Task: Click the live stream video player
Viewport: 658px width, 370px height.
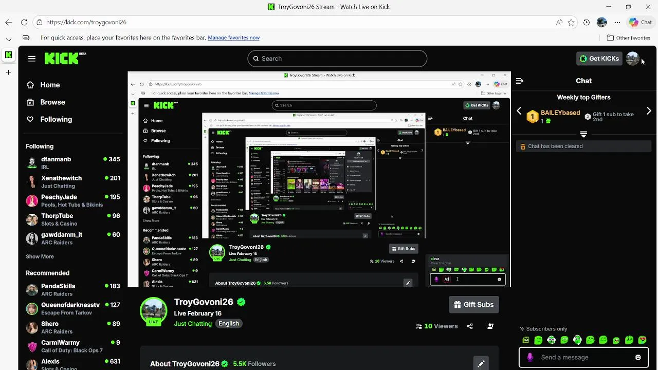Action: (319, 179)
